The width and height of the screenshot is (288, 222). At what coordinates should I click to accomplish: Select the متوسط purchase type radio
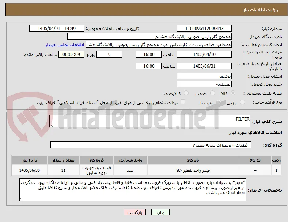tap(219, 102)
